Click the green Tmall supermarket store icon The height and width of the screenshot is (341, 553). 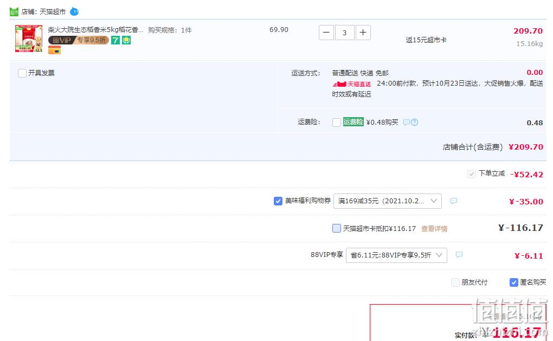pos(14,12)
